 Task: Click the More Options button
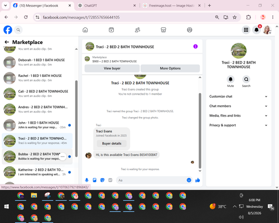point(170,69)
